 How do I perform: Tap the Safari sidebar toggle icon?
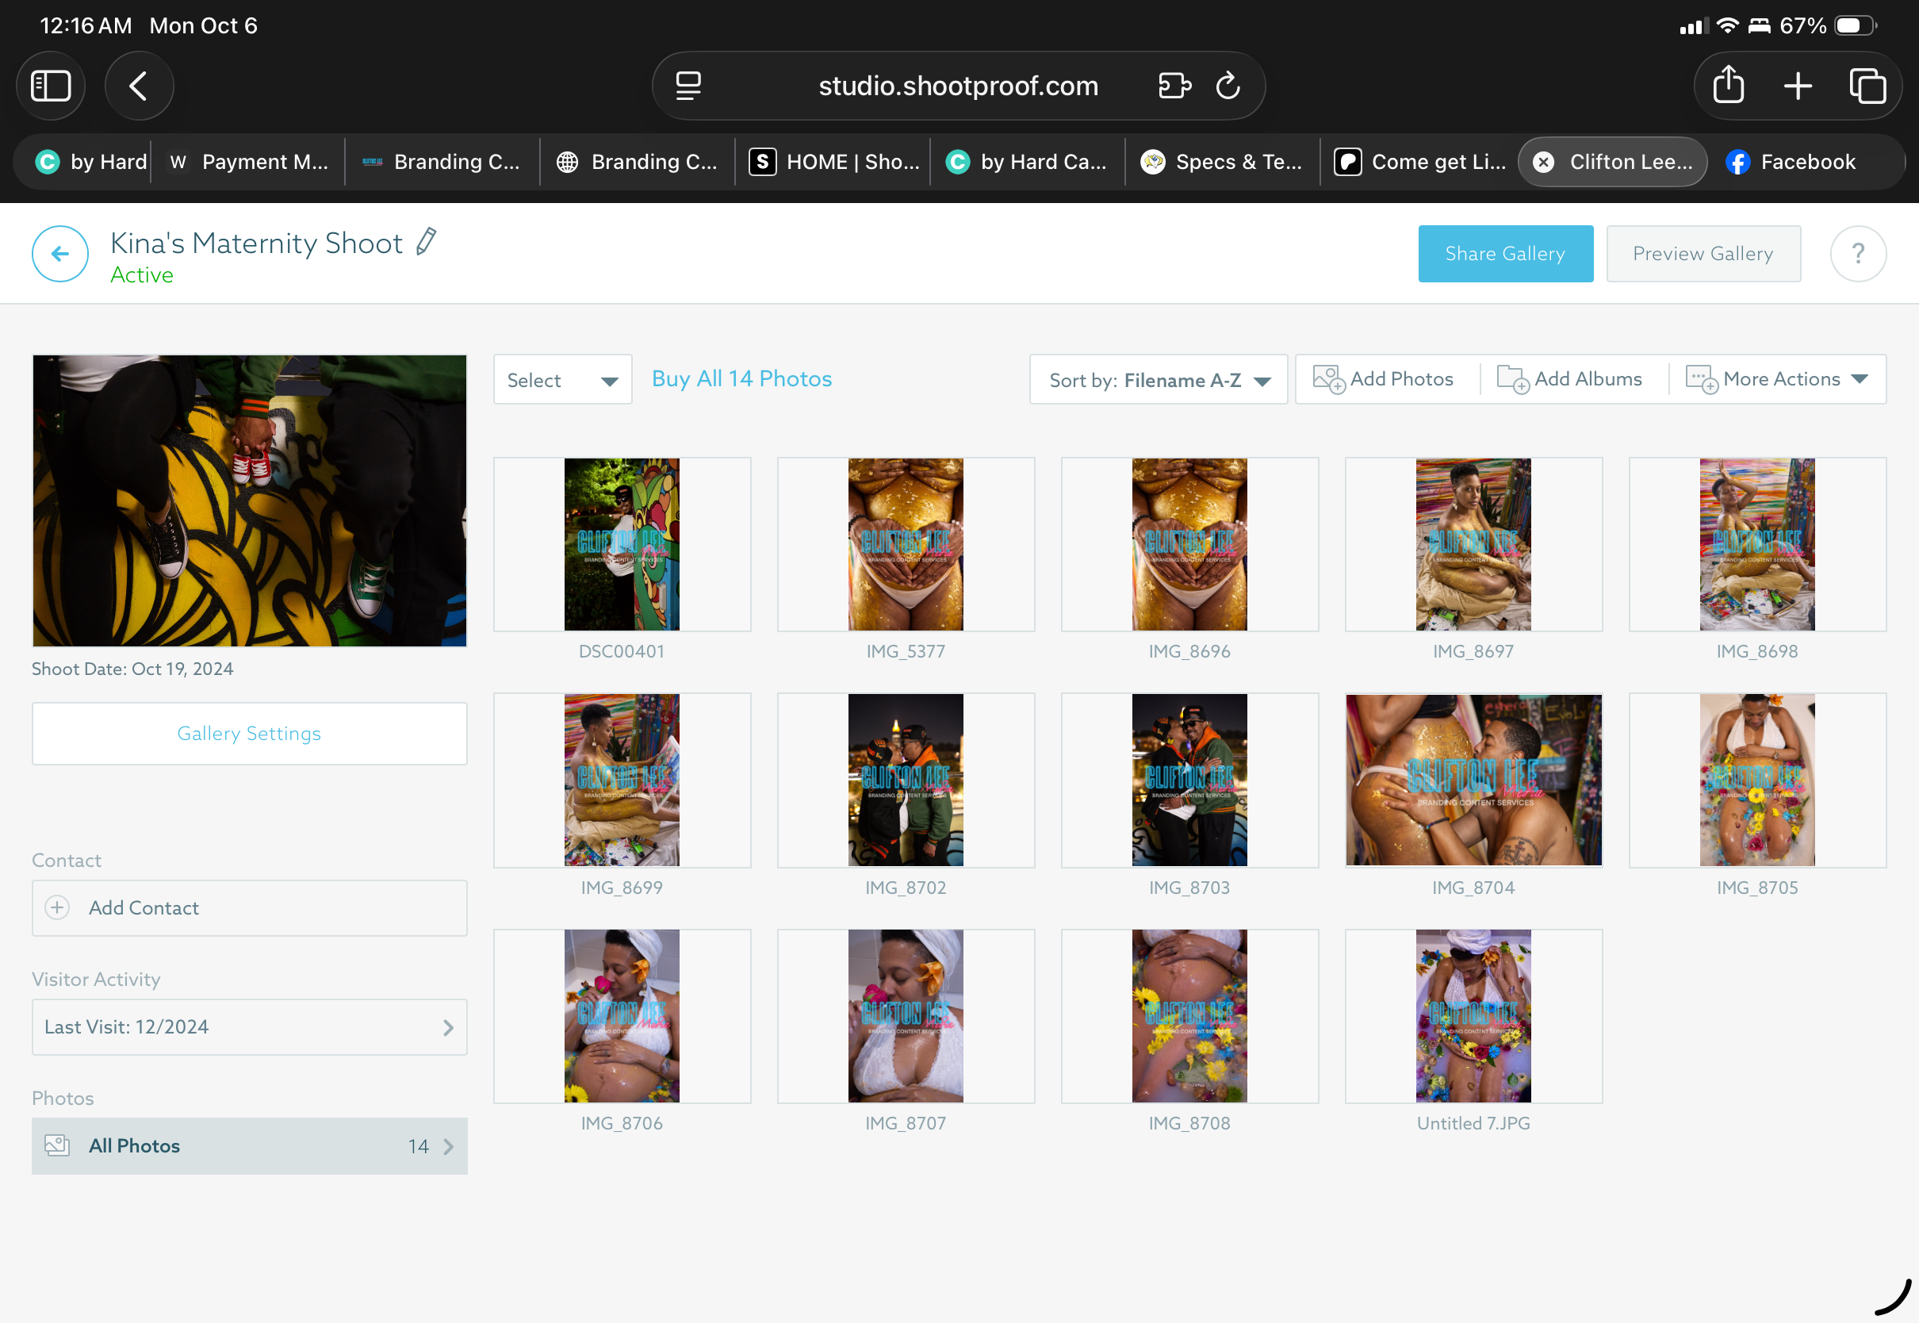tap(51, 86)
